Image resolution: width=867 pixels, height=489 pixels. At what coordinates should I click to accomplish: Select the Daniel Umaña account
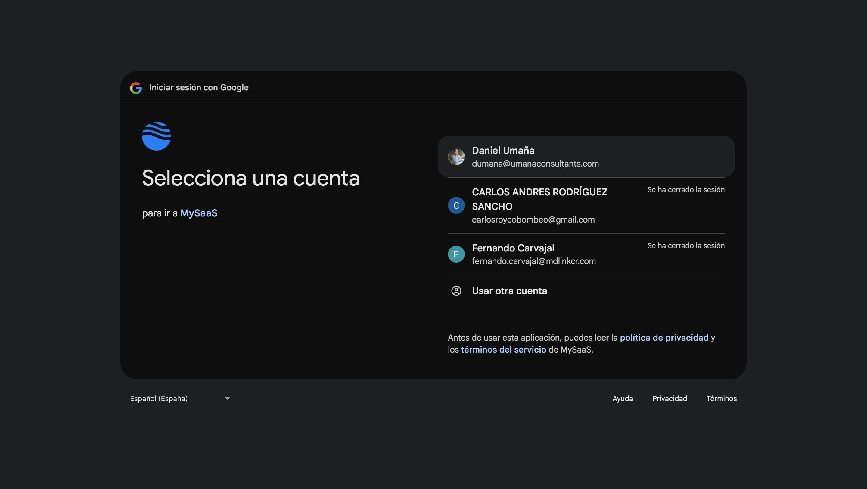pos(586,157)
